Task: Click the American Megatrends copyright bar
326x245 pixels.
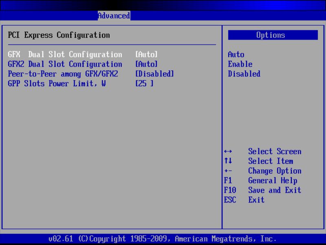Action: click(x=163, y=238)
